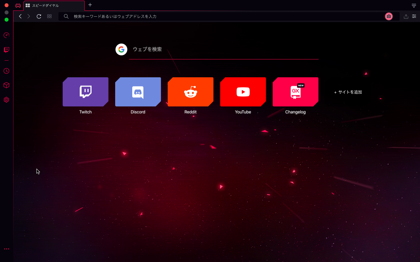Open the GX Corner gamepad icon

point(18,6)
